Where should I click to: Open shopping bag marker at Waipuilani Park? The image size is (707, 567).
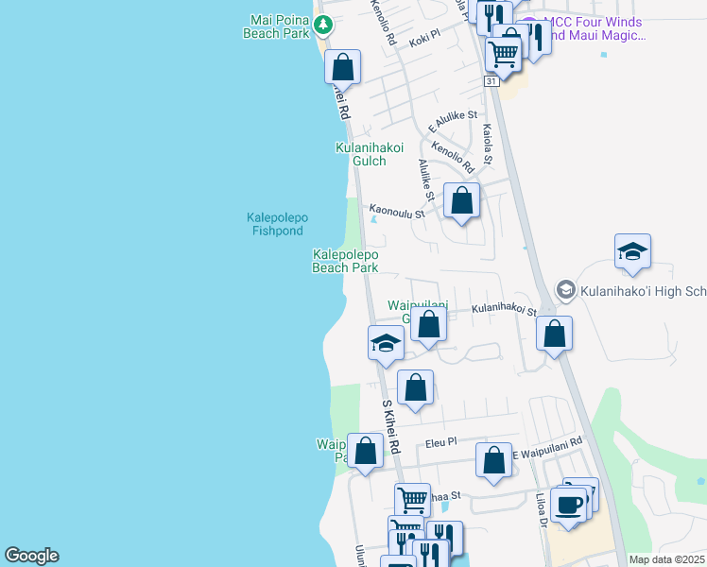365,451
